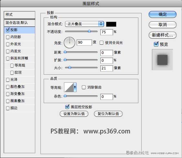Viewport: 182px width, 158px height.
Task: Enable the 光泽 checkbox
Action: coord(8,80)
